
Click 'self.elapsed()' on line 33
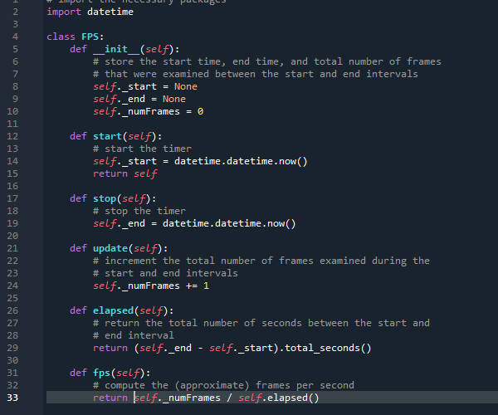click(279, 398)
